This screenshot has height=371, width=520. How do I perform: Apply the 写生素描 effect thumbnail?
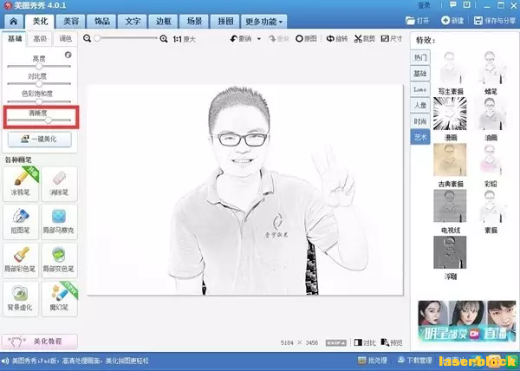click(450, 68)
